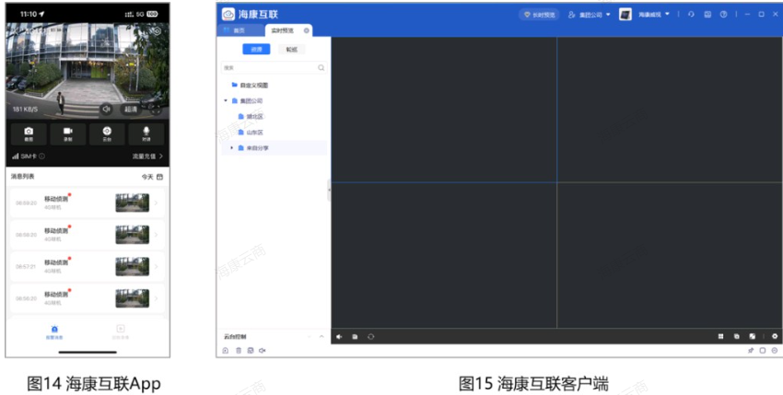Select the 湖北区 tree item
This screenshot has height=395, width=783.
tap(251, 116)
